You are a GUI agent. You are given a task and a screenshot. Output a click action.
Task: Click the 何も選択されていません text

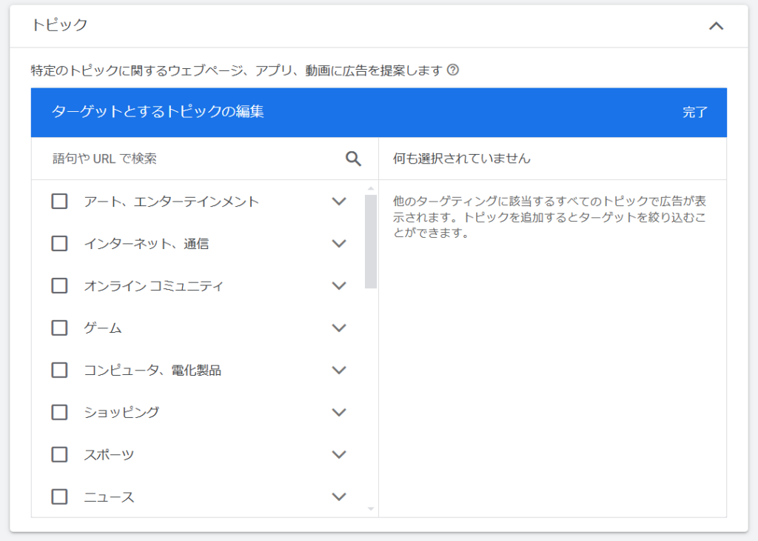[x=462, y=159]
